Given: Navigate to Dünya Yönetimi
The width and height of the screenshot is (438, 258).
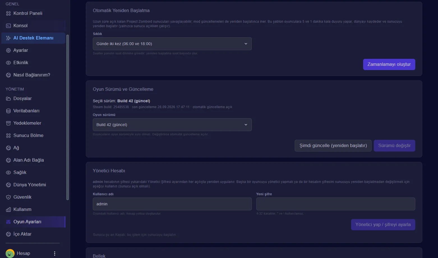Looking at the screenshot, I should pyautogui.click(x=33, y=185).
